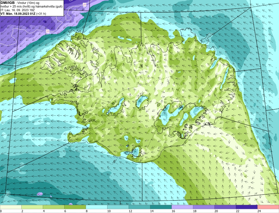Click the dark indigo 22–24 m/s legend swatch
This screenshot has width=279, height=213.
[247, 207]
